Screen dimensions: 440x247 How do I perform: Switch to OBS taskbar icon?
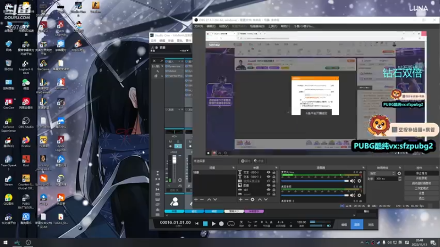(x=29, y=242)
